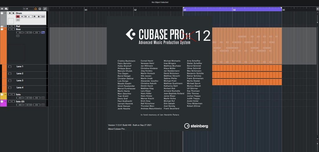The height and width of the screenshot is (152, 319).
Task: Select the gray Bass MIDI part near bar 61
Action: tap(78, 46)
